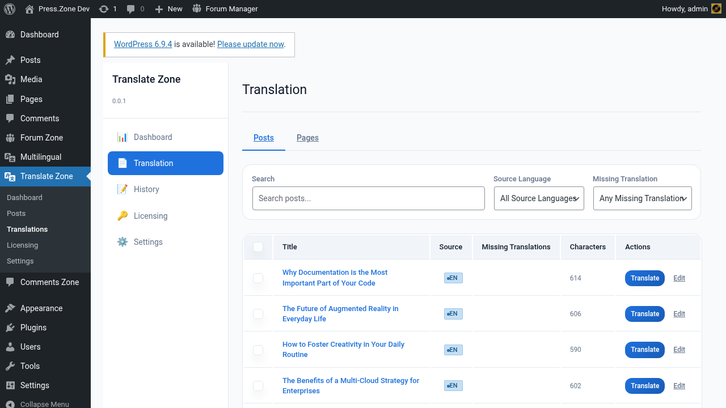Open the Dashboard submenu under Translate Zone
This screenshot has height=408, width=726.
(24, 198)
